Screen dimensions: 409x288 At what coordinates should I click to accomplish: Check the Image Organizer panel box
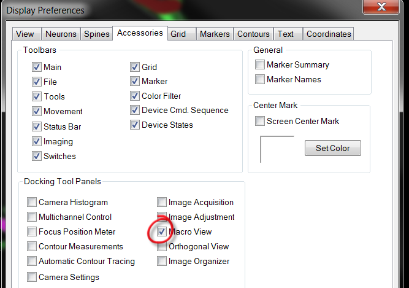click(162, 261)
